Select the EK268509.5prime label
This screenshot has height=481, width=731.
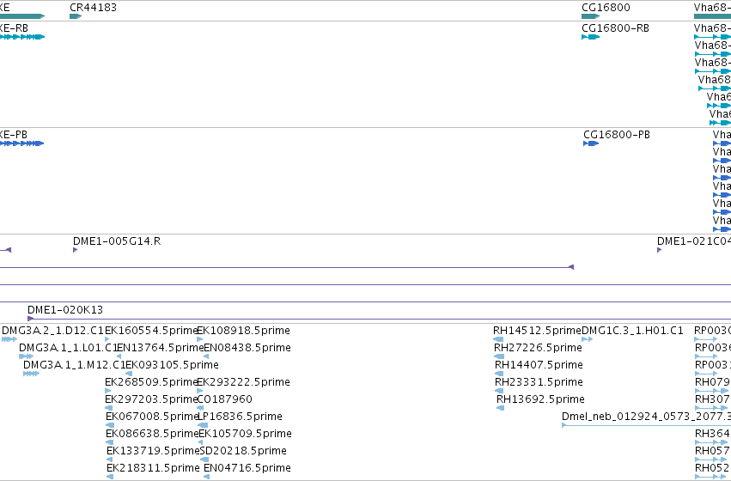coord(151,382)
